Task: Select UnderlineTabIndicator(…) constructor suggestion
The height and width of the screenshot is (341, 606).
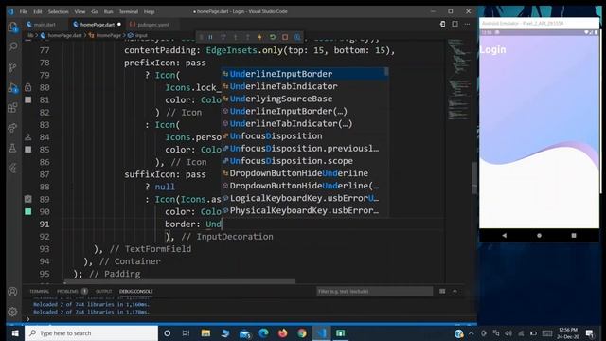Action: (305, 123)
